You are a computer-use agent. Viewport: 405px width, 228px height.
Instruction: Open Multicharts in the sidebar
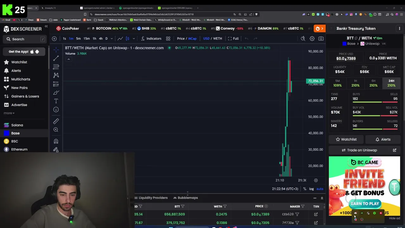21,79
